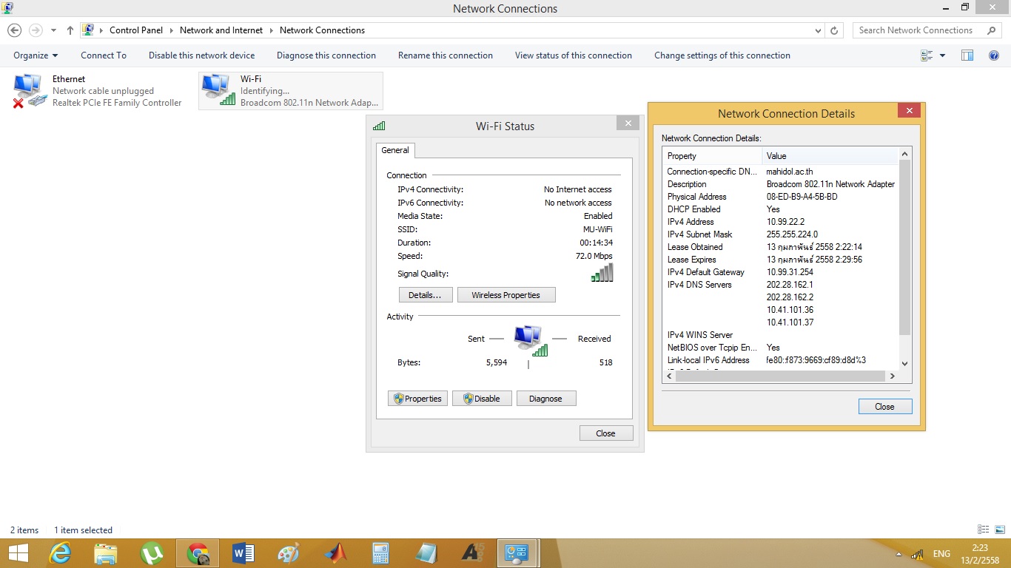Screen dimensions: 1011x568
Task: Select the Wi-Fi network adapter icon
Action: point(218,90)
